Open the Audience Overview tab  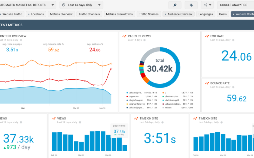coord(178,14)
